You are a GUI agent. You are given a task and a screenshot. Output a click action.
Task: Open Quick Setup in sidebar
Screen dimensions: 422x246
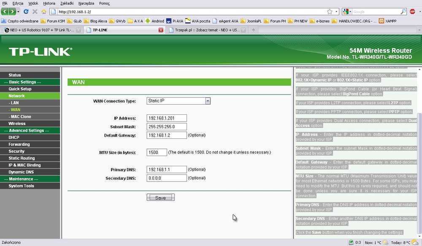tap(30, 89)
